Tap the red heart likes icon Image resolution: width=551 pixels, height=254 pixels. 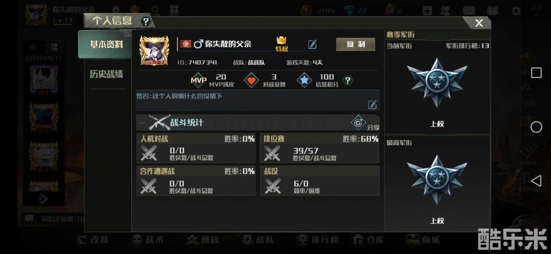coord(251,80)
